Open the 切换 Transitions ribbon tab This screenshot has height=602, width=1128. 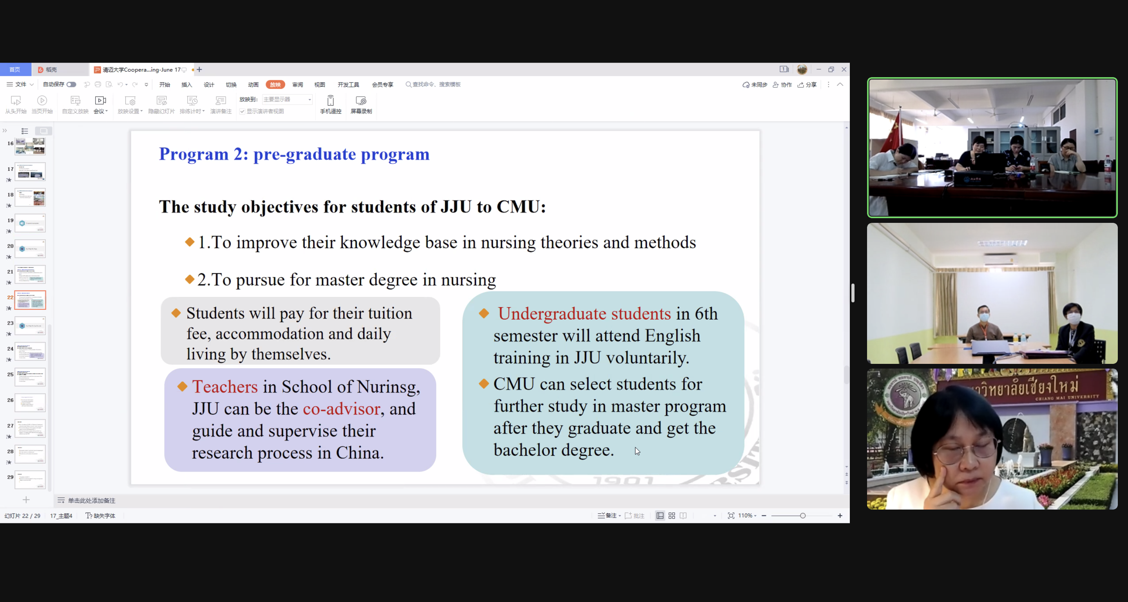point(231,85)
